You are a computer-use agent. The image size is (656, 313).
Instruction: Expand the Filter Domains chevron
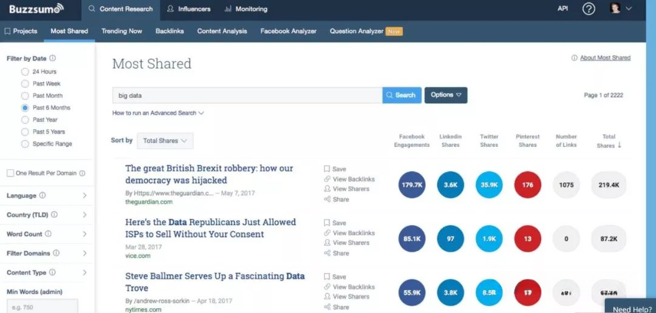tap(84, 253)
